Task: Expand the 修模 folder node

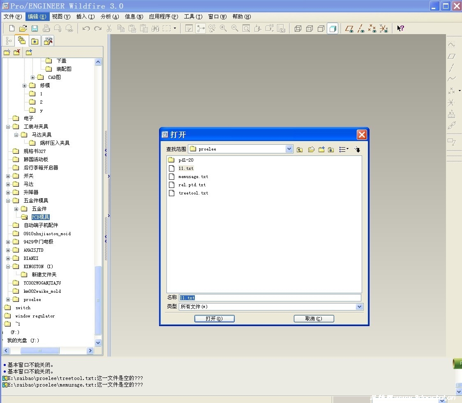Action: pyautogui.click(x=24, y=86)
